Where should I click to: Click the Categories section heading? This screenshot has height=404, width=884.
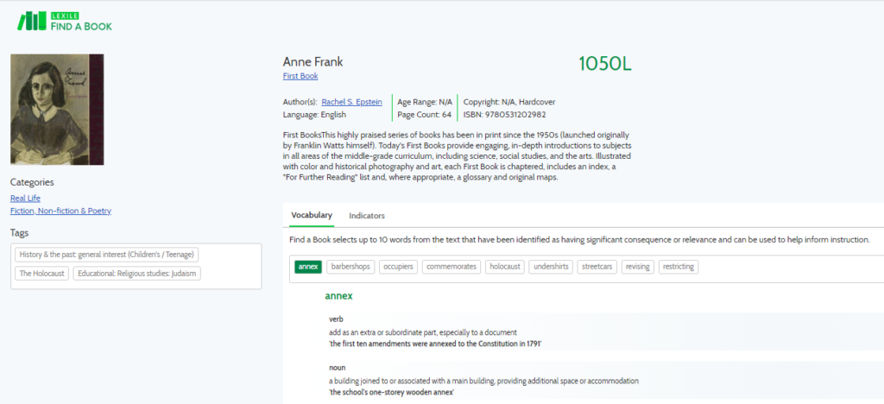[x=32, y=182]
